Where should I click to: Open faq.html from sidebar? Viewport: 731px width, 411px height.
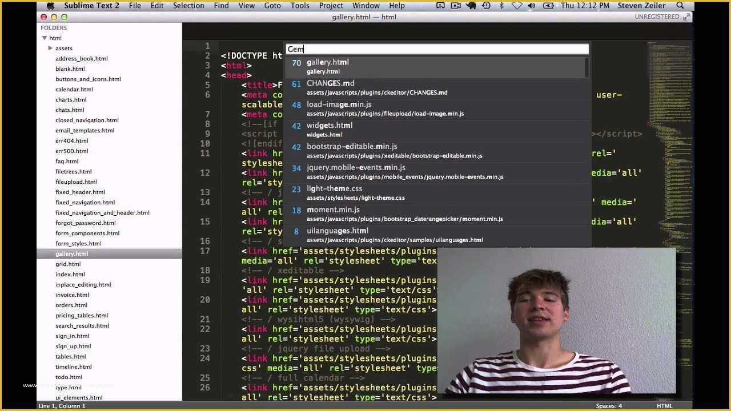point(67,162)
